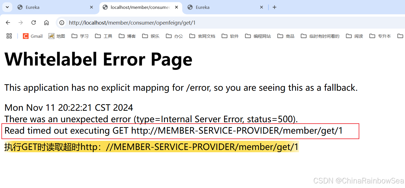Expand the 博客 bookmark folder
405x188 pixels.
tap(127, 36)
